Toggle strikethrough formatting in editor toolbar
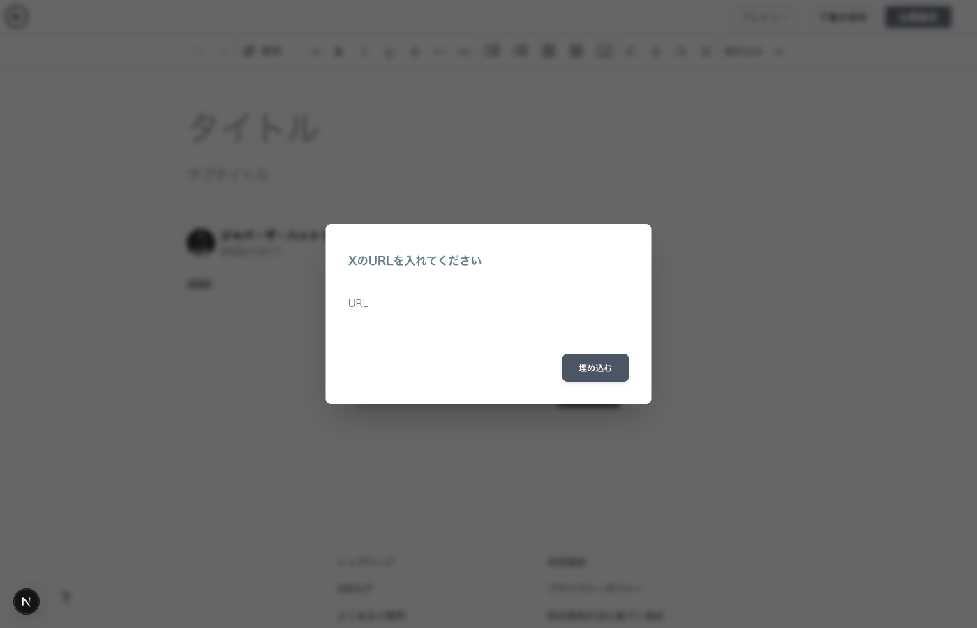This screenshot has height=628, width=977. tap(415, 52)
